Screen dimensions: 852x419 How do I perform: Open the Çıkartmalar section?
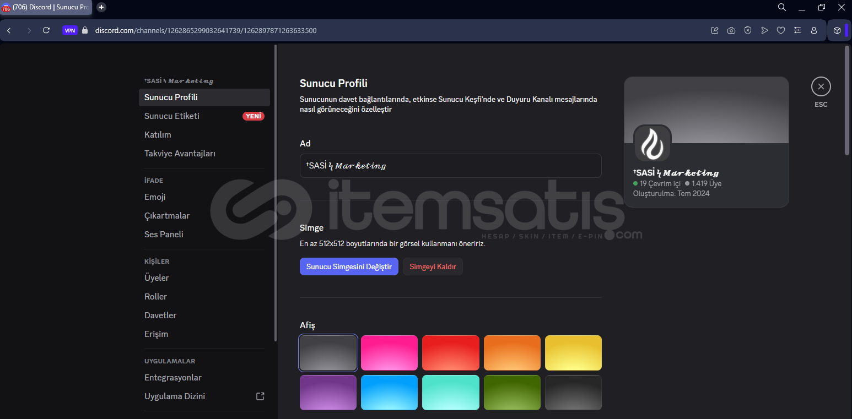(x=204, y=216)
